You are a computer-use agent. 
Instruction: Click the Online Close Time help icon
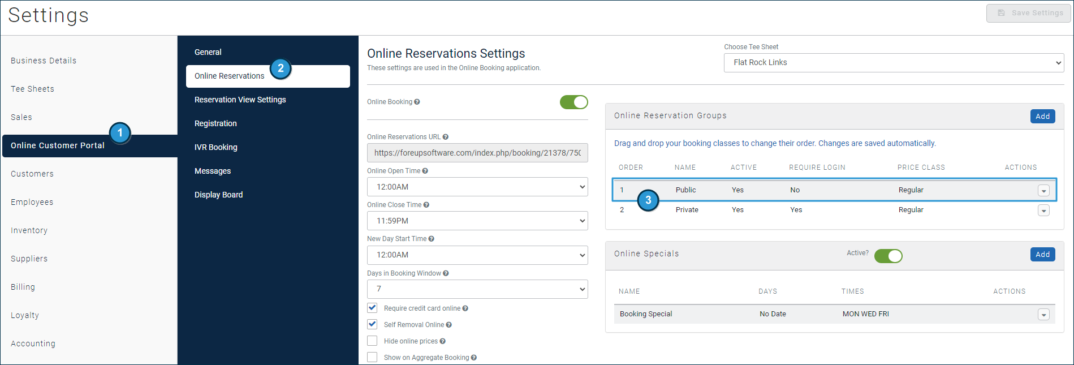pos(426,205)
